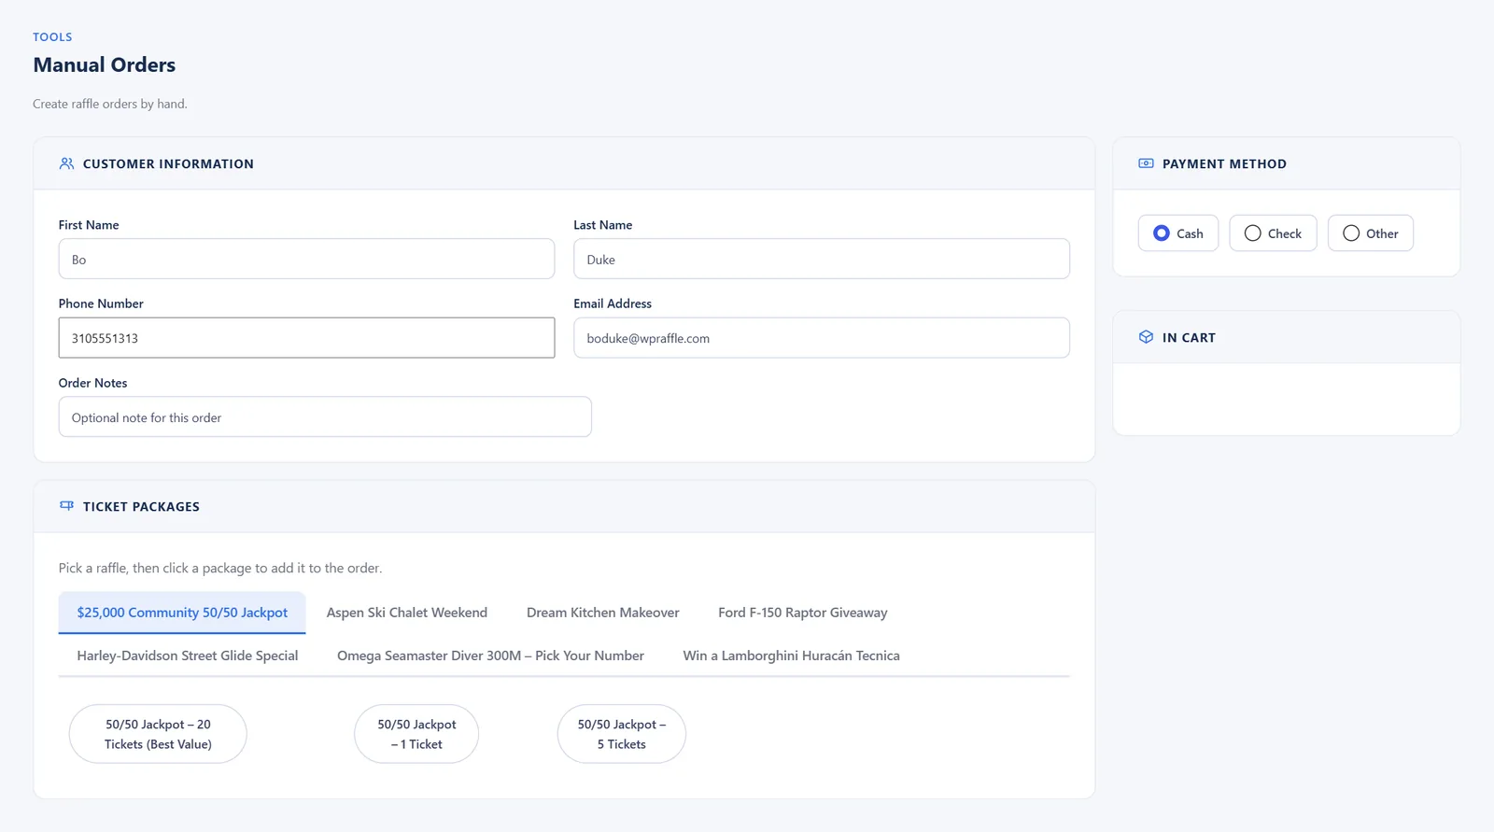The height and width of the screenshot is (832, 1494).
Task: Switch to Harley-Davidson Street Glide Special tab
Action: 188,656
